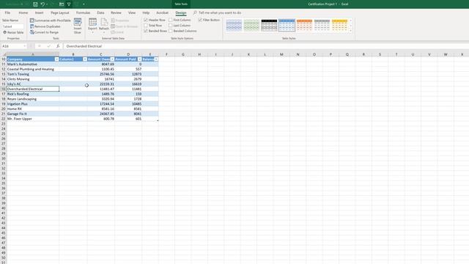Select row 30 header
The width and height of the screenshot is (469, 264).
tap(3, 158)
